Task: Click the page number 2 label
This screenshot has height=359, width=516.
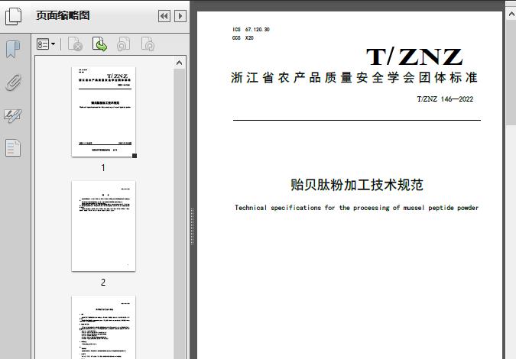Action: [x=103, y=282]
